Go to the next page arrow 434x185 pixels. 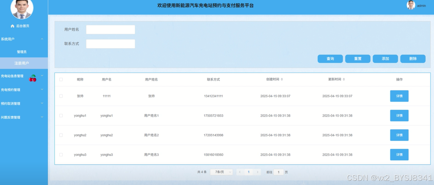point(257,172)
